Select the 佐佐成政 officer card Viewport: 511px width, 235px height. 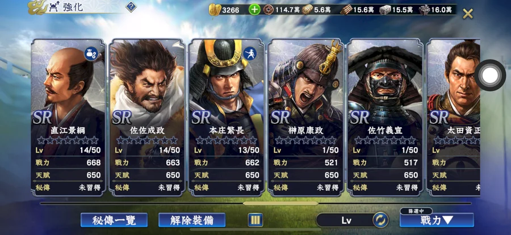point(147,117)
